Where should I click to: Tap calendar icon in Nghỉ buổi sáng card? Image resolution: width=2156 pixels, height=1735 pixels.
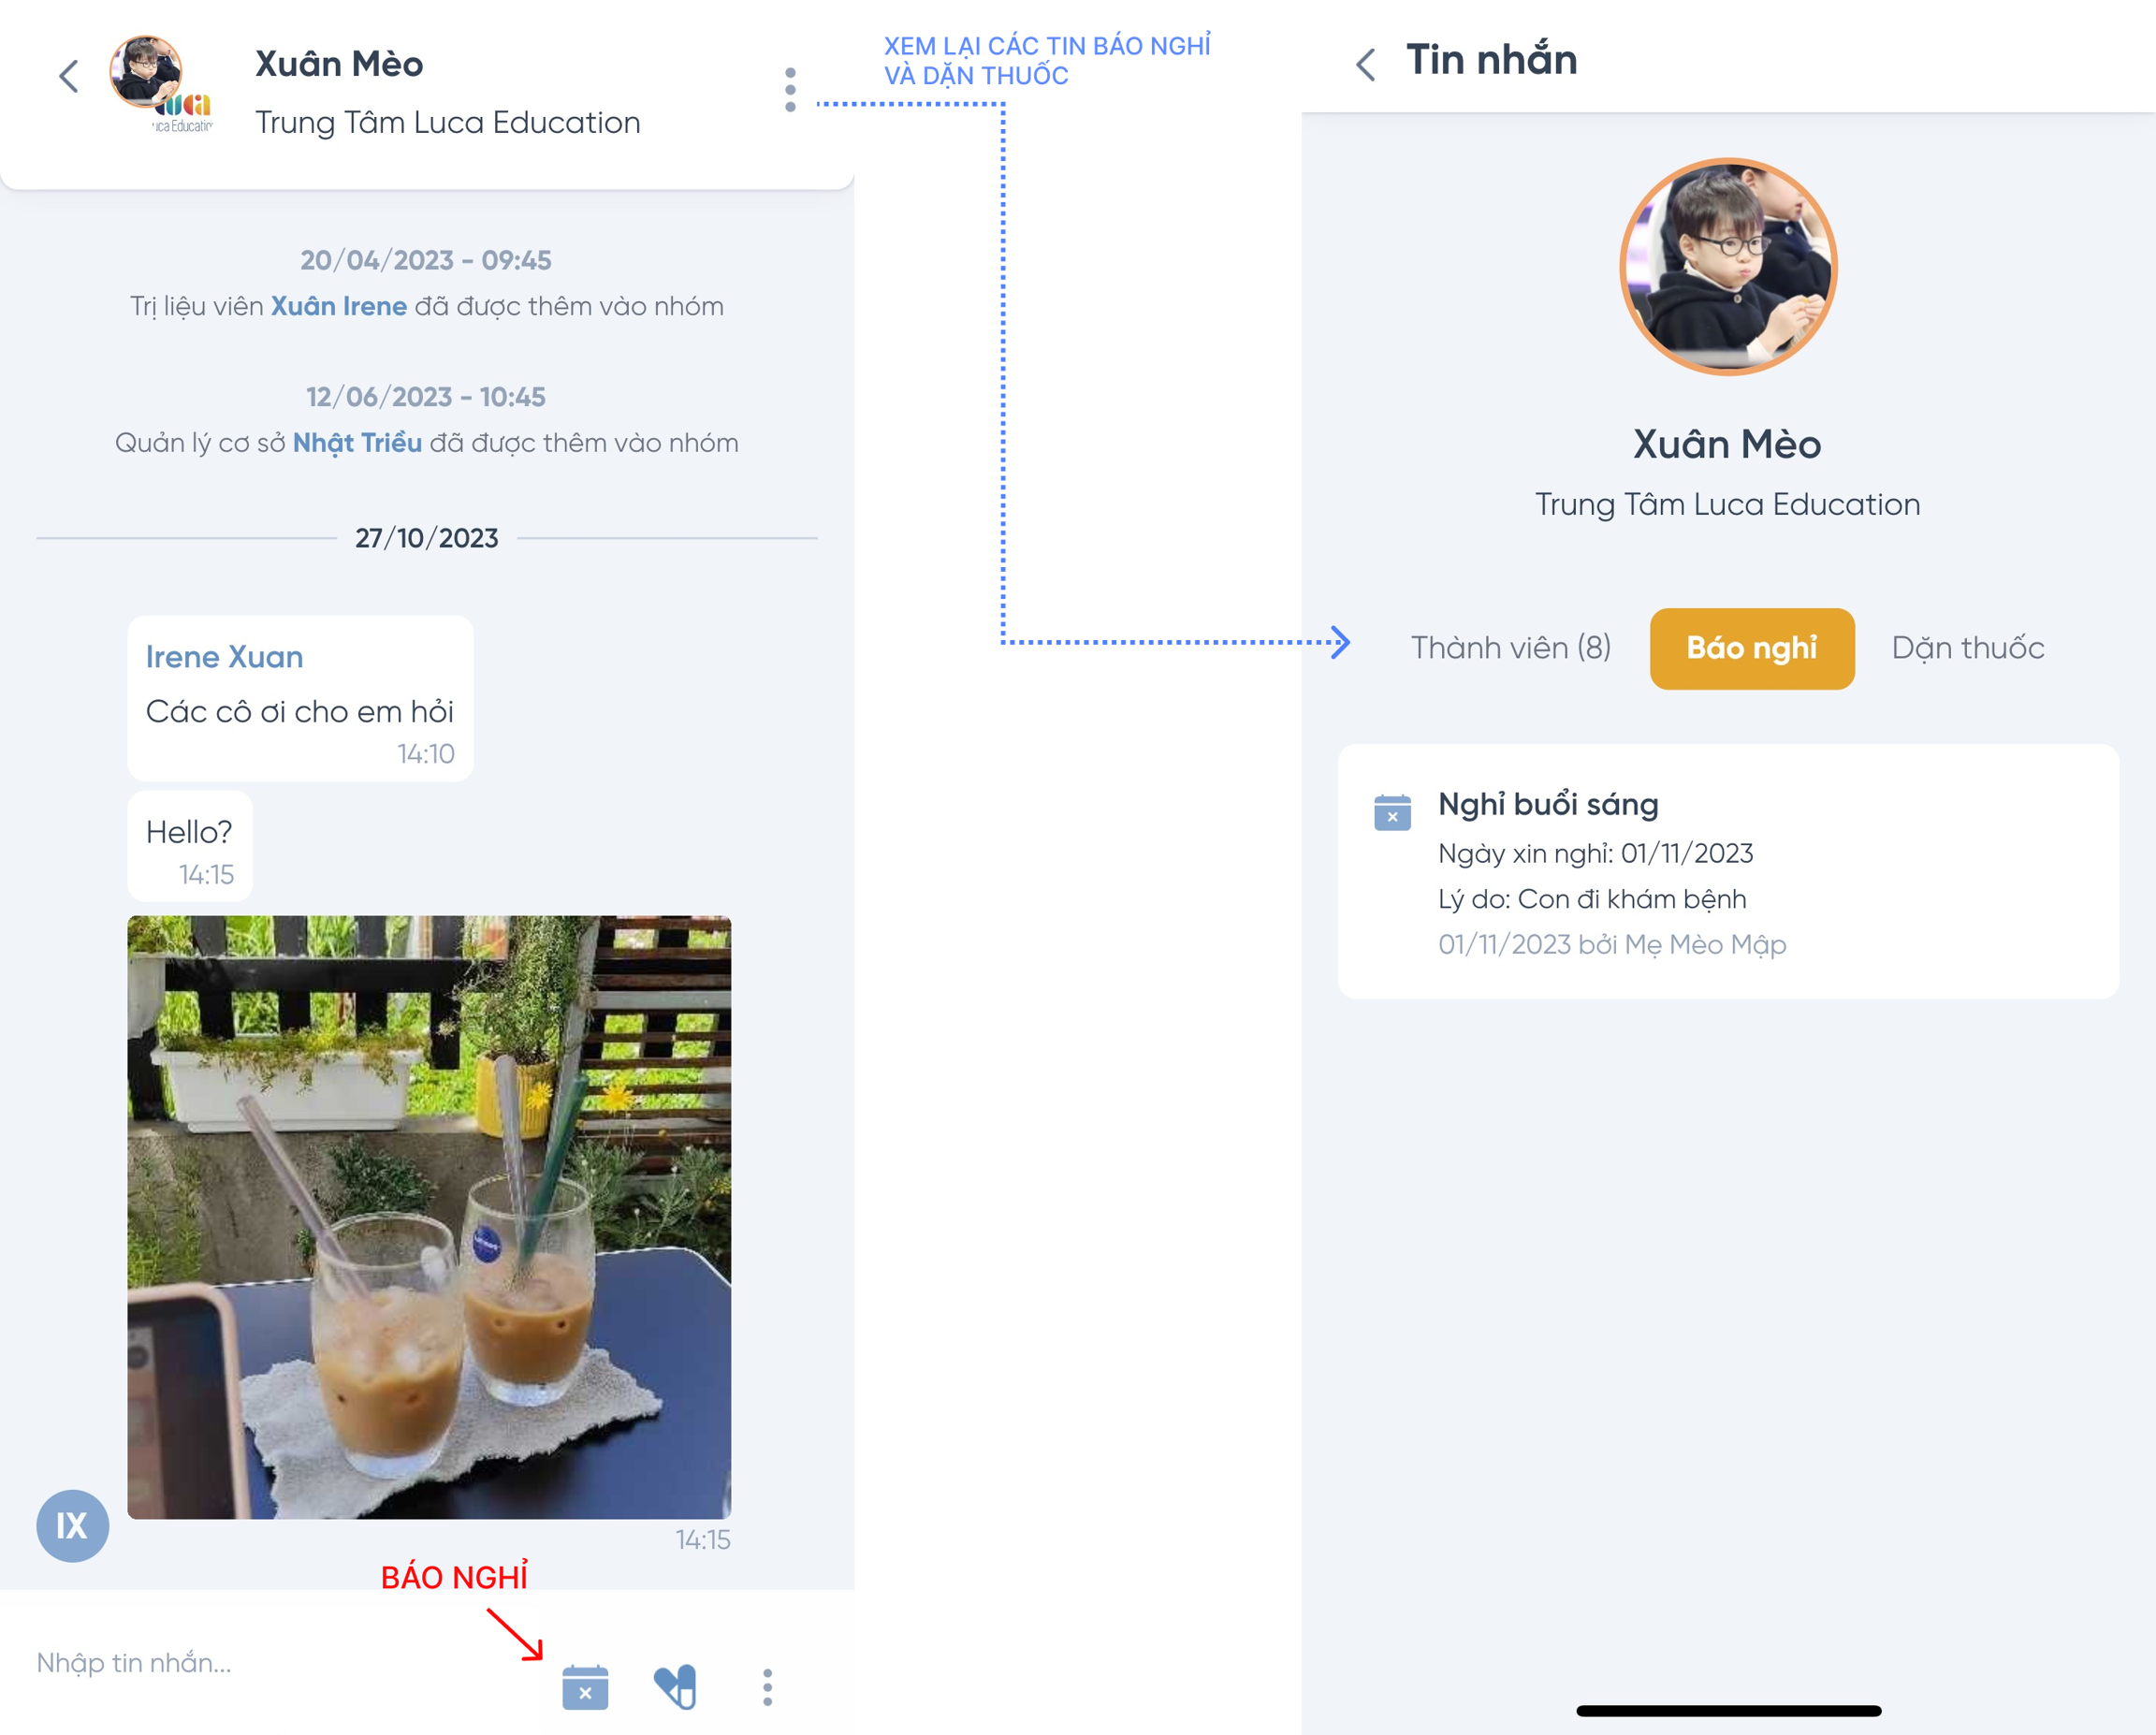tap(1392, 812)
